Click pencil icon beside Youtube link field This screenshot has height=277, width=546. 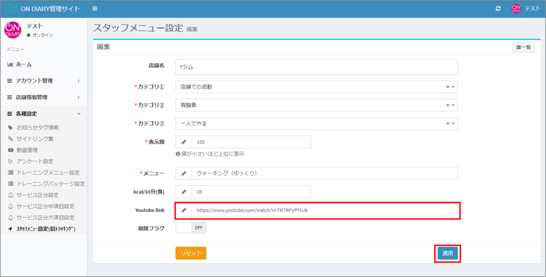pyautogui.click(x=184, y=210)
